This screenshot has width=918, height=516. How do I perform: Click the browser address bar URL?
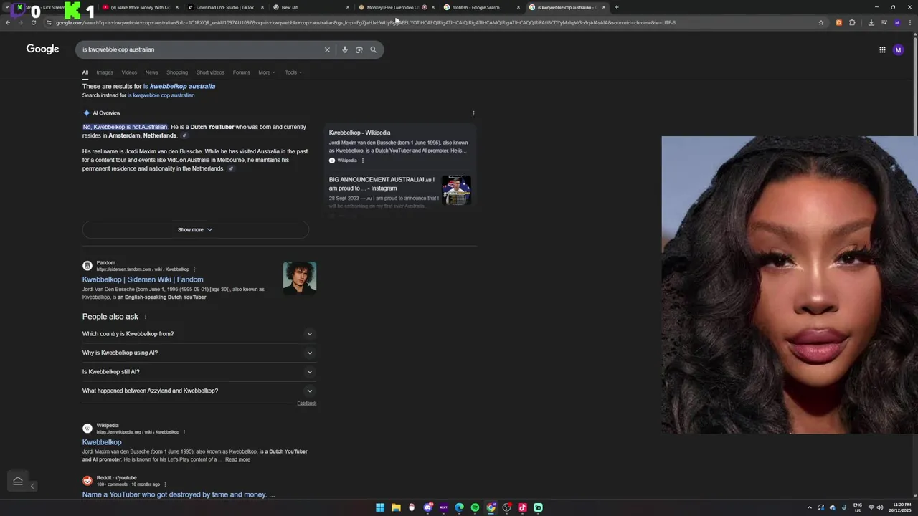pos(430,22)
